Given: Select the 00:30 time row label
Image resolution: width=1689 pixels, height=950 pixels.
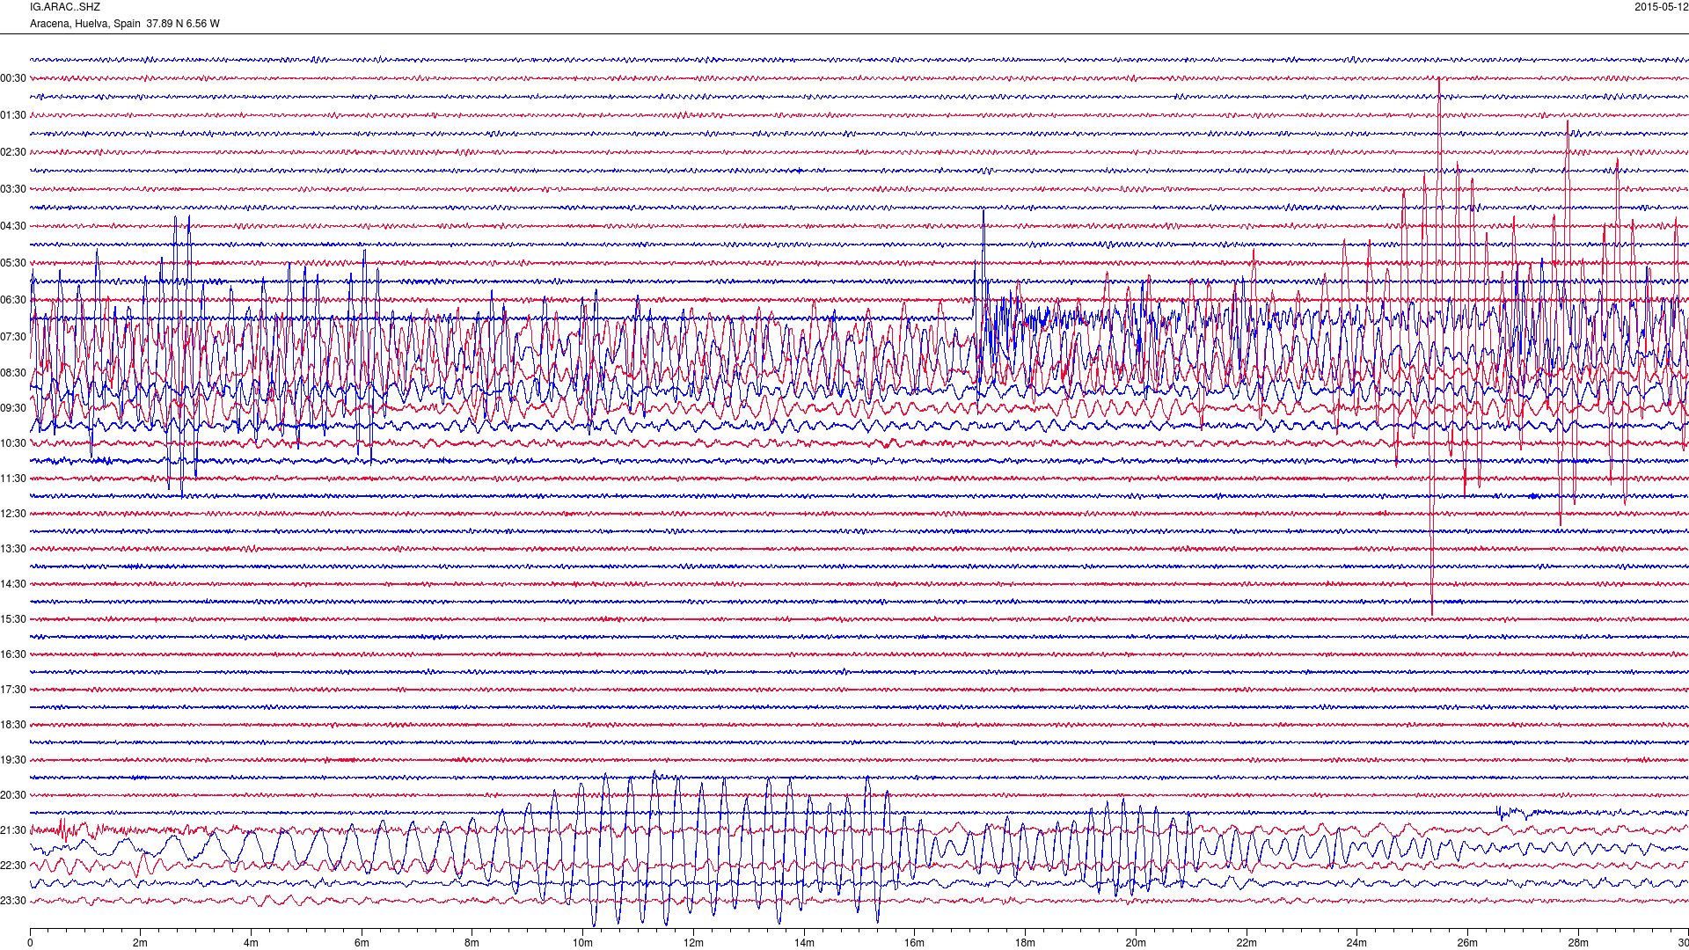Looking at the screenshot, I should click(x=13, y=78).
